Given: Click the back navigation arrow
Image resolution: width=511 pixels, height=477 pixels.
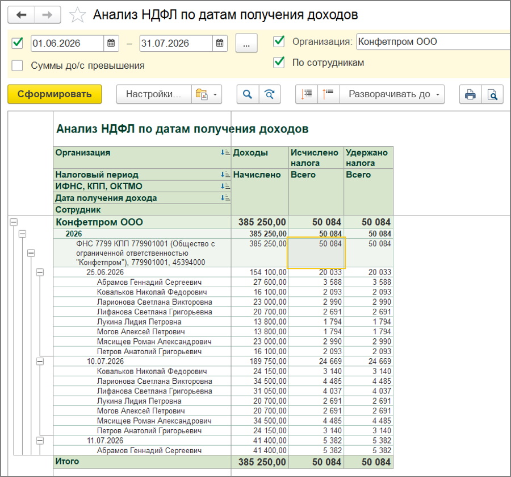Looking at the screenshot, I should pyautogui.click(x=21, y=15).
